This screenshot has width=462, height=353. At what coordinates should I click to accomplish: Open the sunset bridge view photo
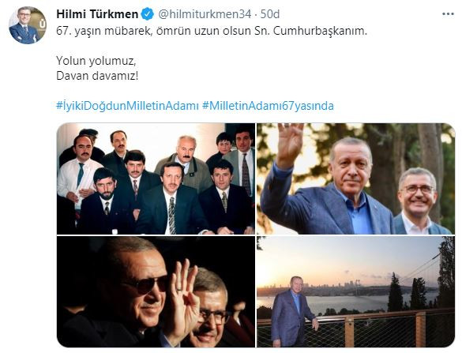(x=355, y=291)
